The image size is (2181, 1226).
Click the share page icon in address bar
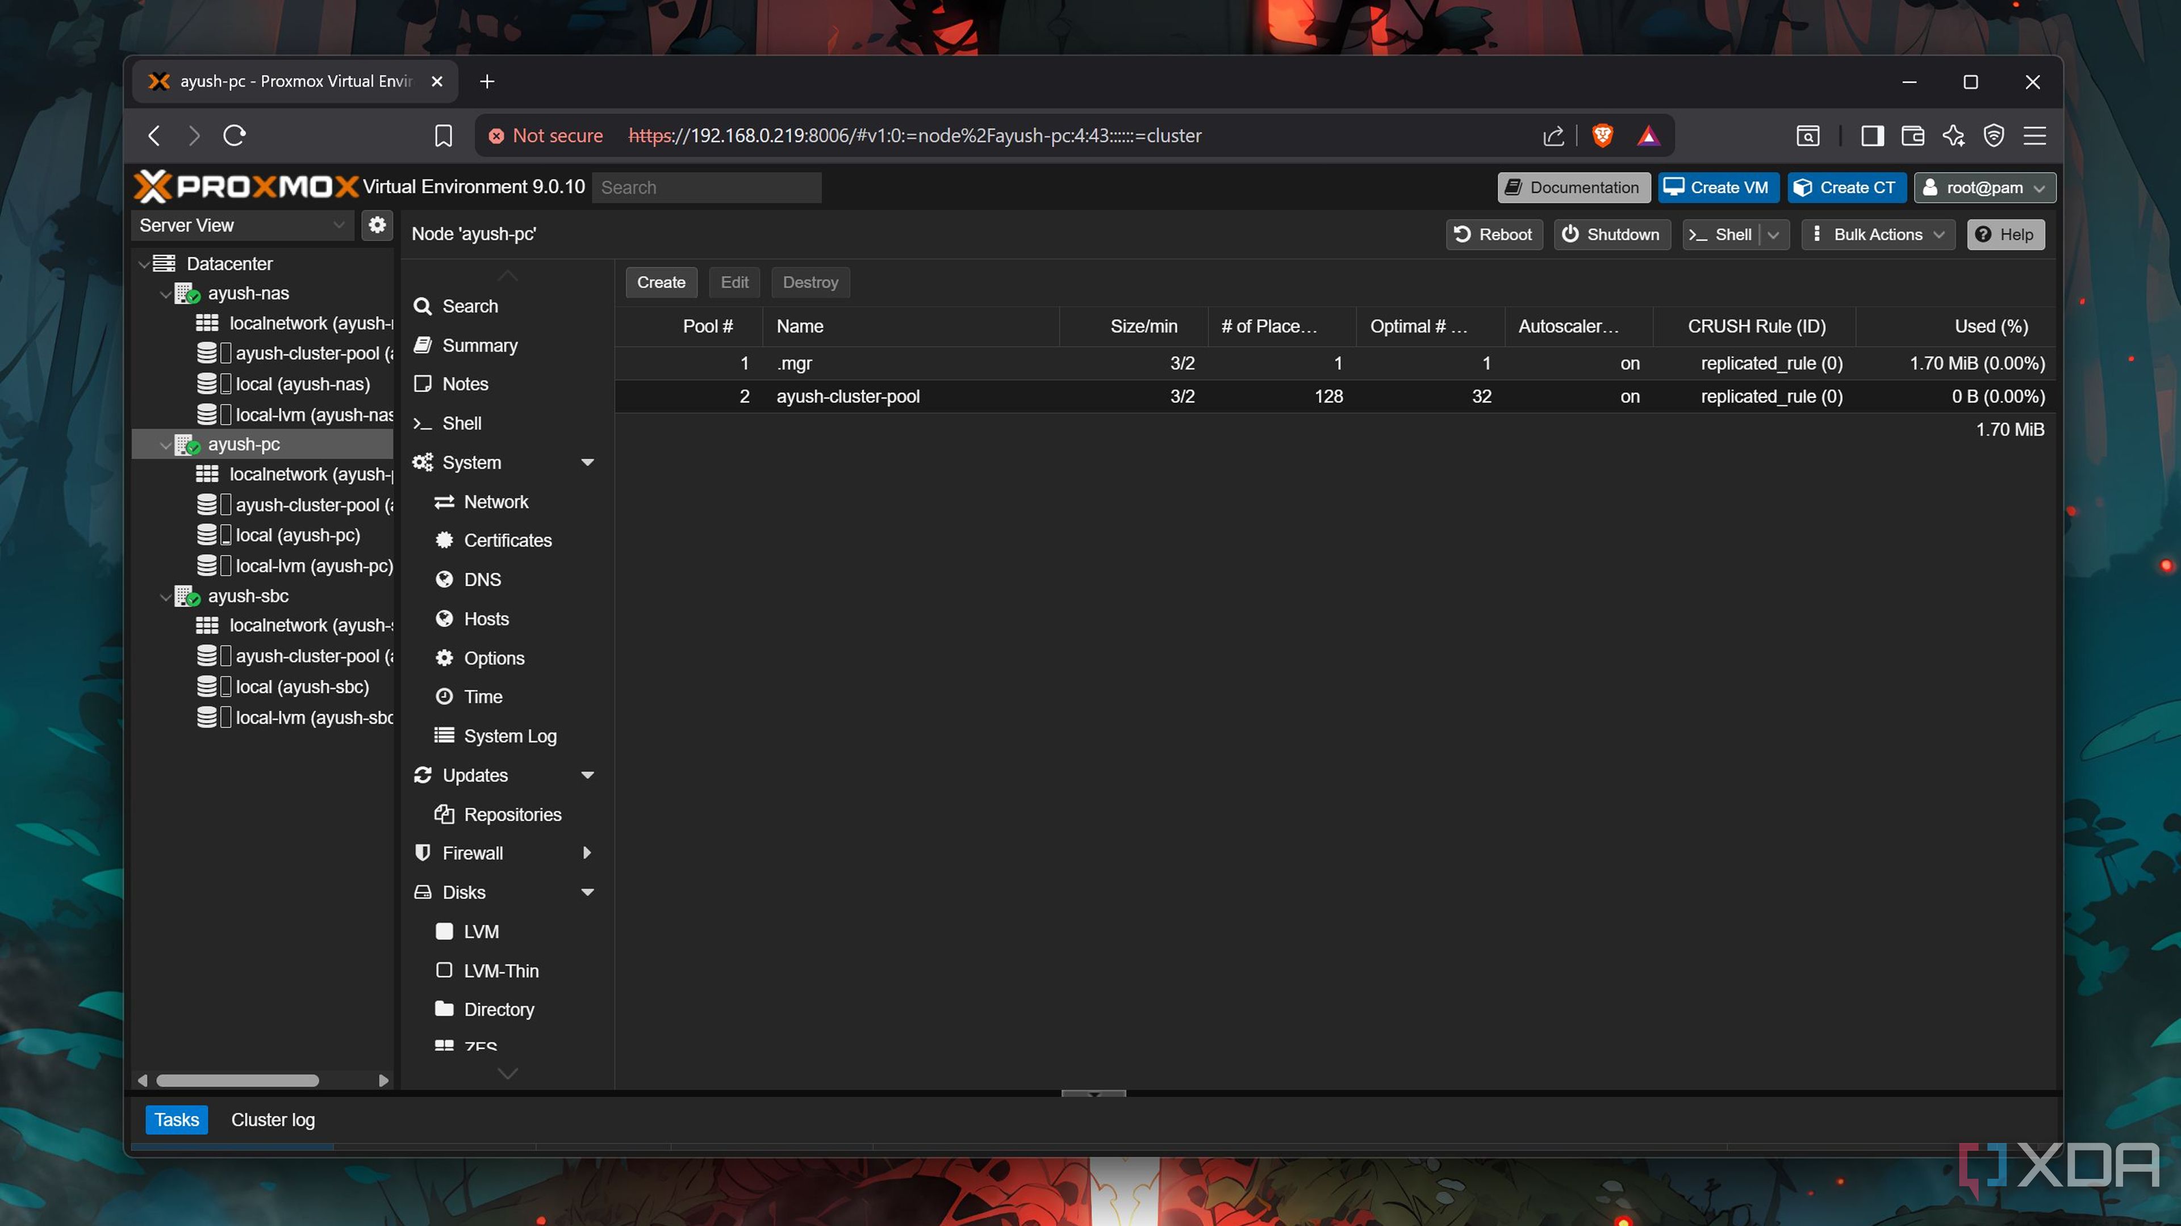[1553, 136]
